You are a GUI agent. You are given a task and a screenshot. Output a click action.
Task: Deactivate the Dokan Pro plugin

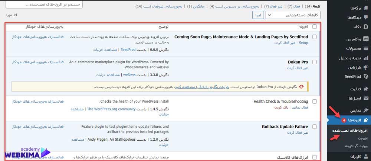coord(298,68)
